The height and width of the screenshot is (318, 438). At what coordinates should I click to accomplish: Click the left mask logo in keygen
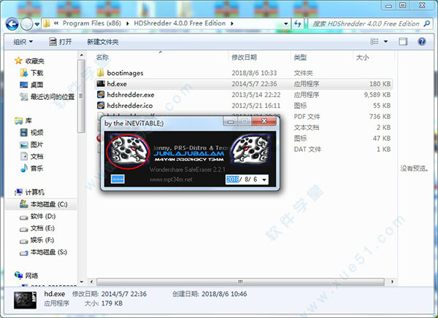[x=128, y=152]
